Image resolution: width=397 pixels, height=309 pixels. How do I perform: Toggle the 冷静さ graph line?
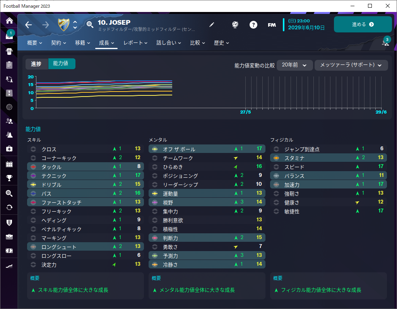click(x=155, y=265)
